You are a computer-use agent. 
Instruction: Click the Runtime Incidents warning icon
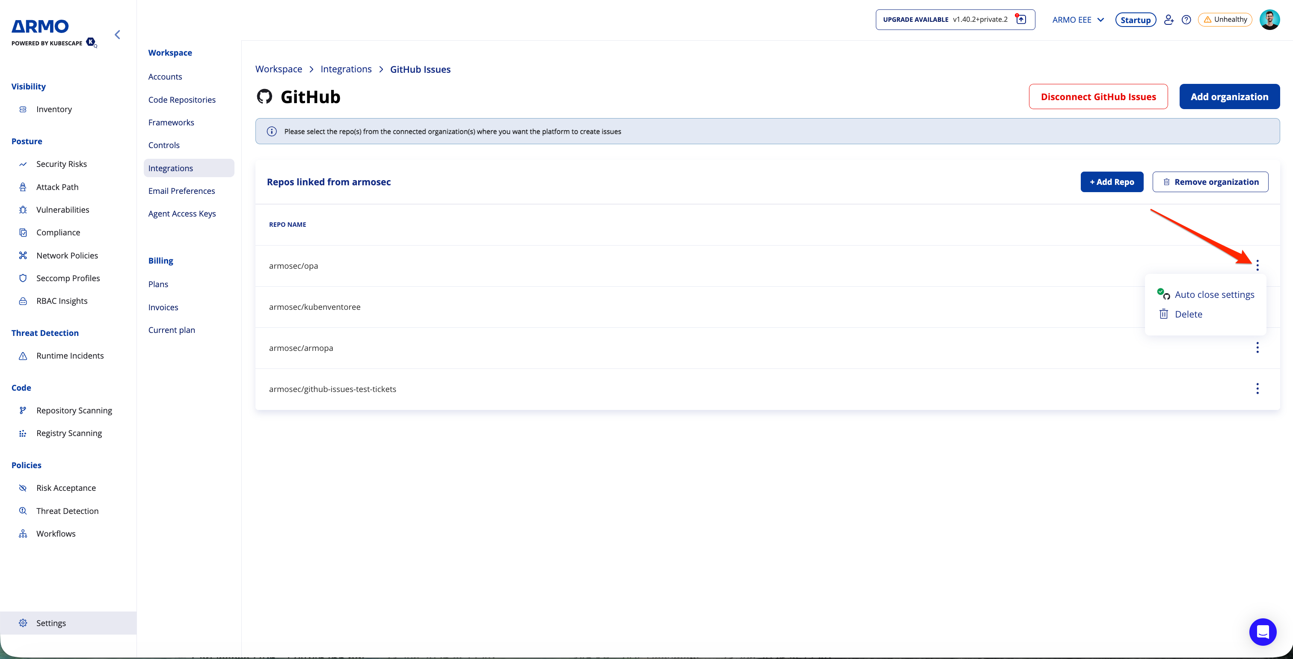point(23,356)
